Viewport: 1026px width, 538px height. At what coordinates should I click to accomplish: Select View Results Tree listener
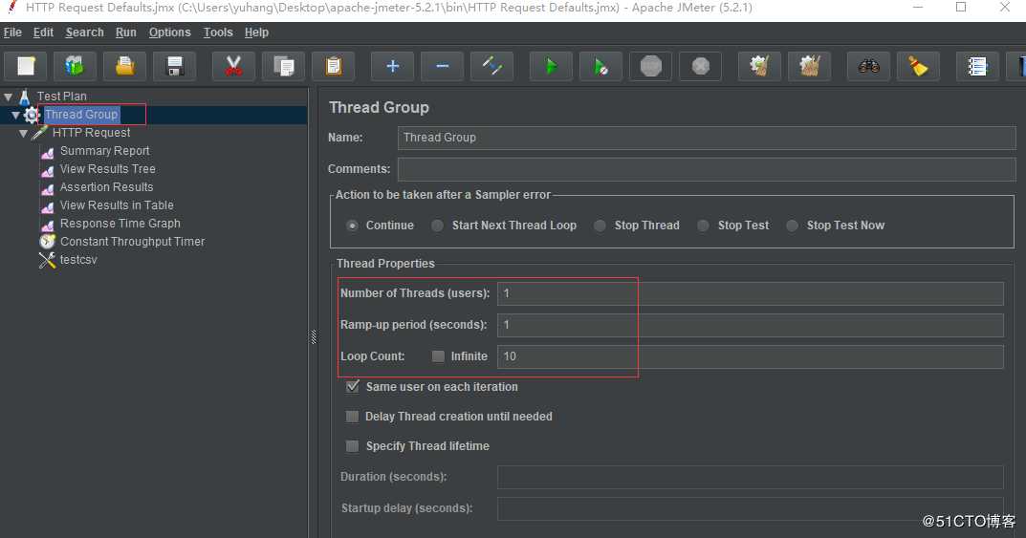pos(107,168)
